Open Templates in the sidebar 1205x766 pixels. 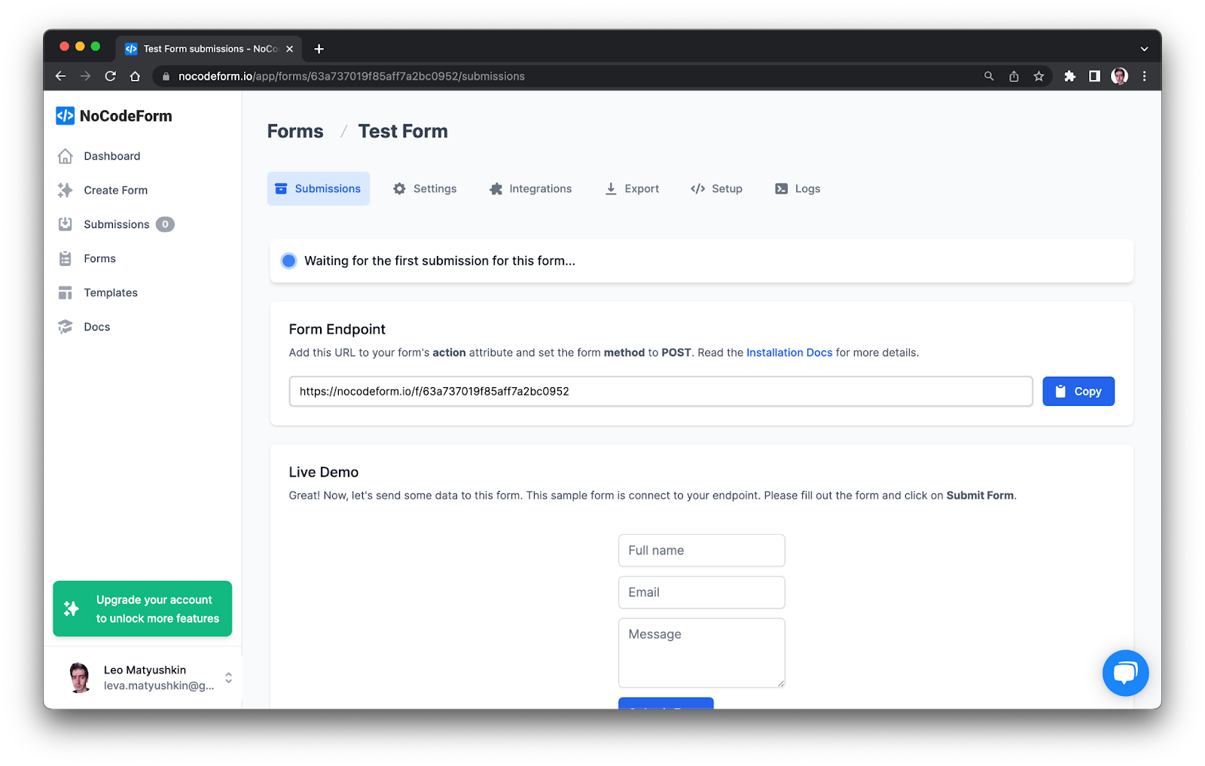pyautogui.click(x=111, y=292)
